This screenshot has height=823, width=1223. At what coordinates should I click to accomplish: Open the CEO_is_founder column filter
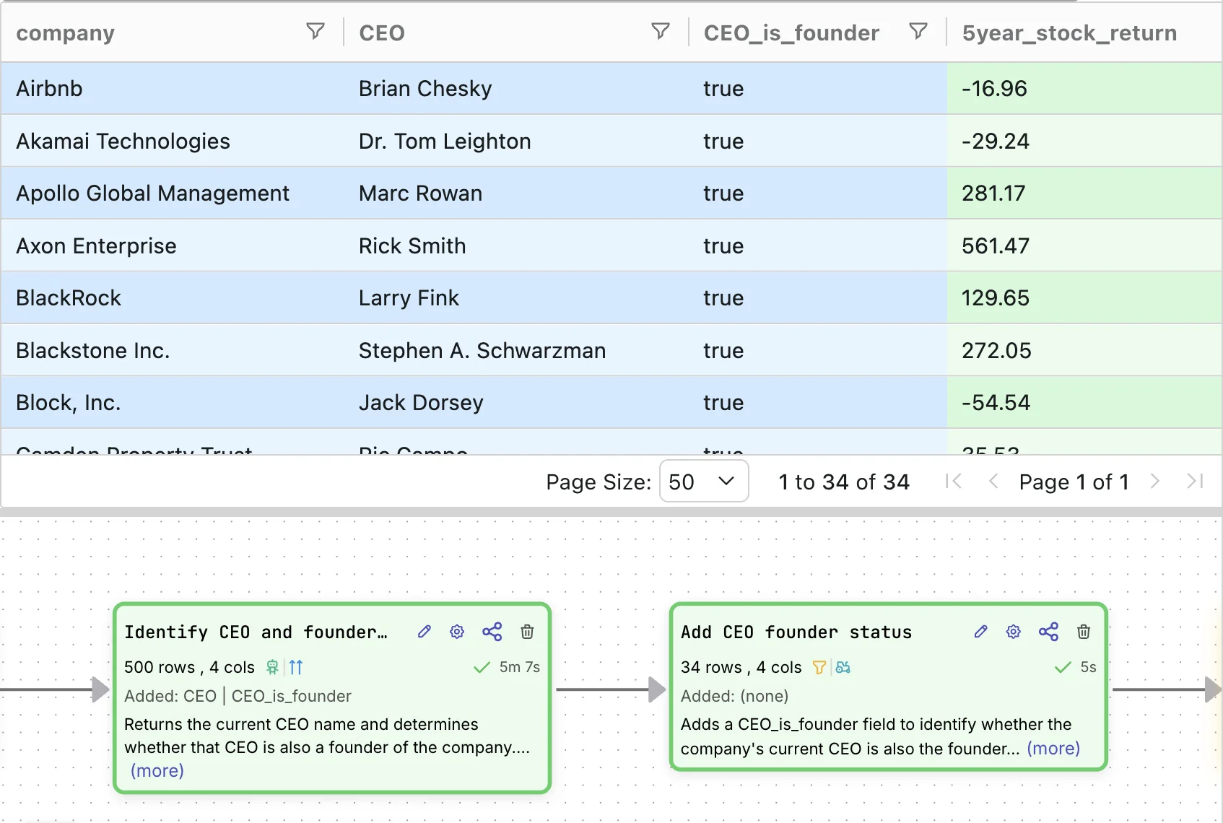coord(918,31)
